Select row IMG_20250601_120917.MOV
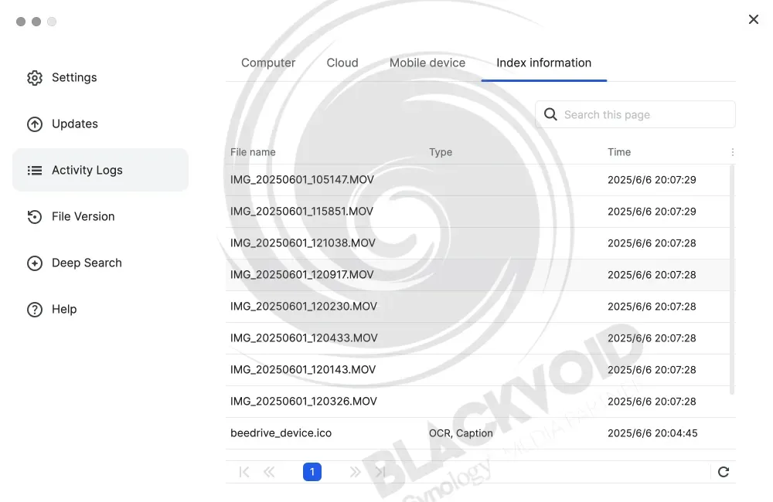The image size is (773, 502). [481, 275]
